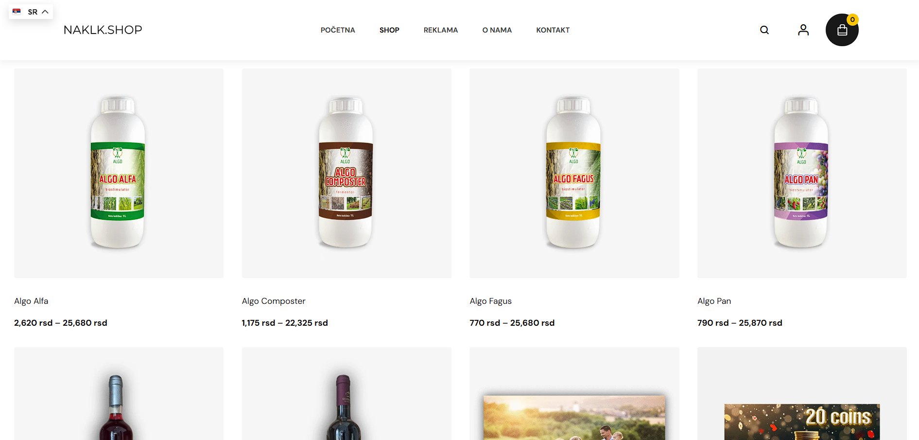Open the Algo Fagus product title

click(490, 301)
